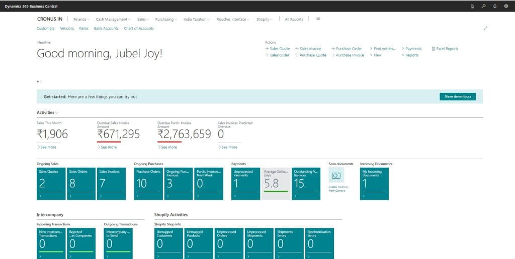Click the Show demo tours button
The image size is (515, 259).
pos(457,96)
